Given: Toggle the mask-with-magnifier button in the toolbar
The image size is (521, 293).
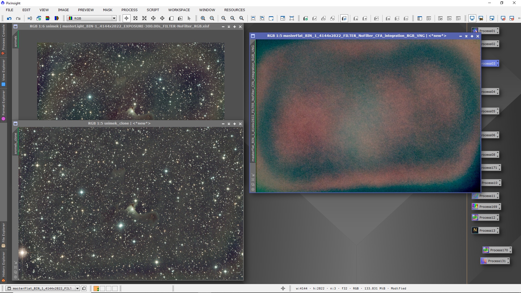Looking at the screenshot, I should pos(344,18).
